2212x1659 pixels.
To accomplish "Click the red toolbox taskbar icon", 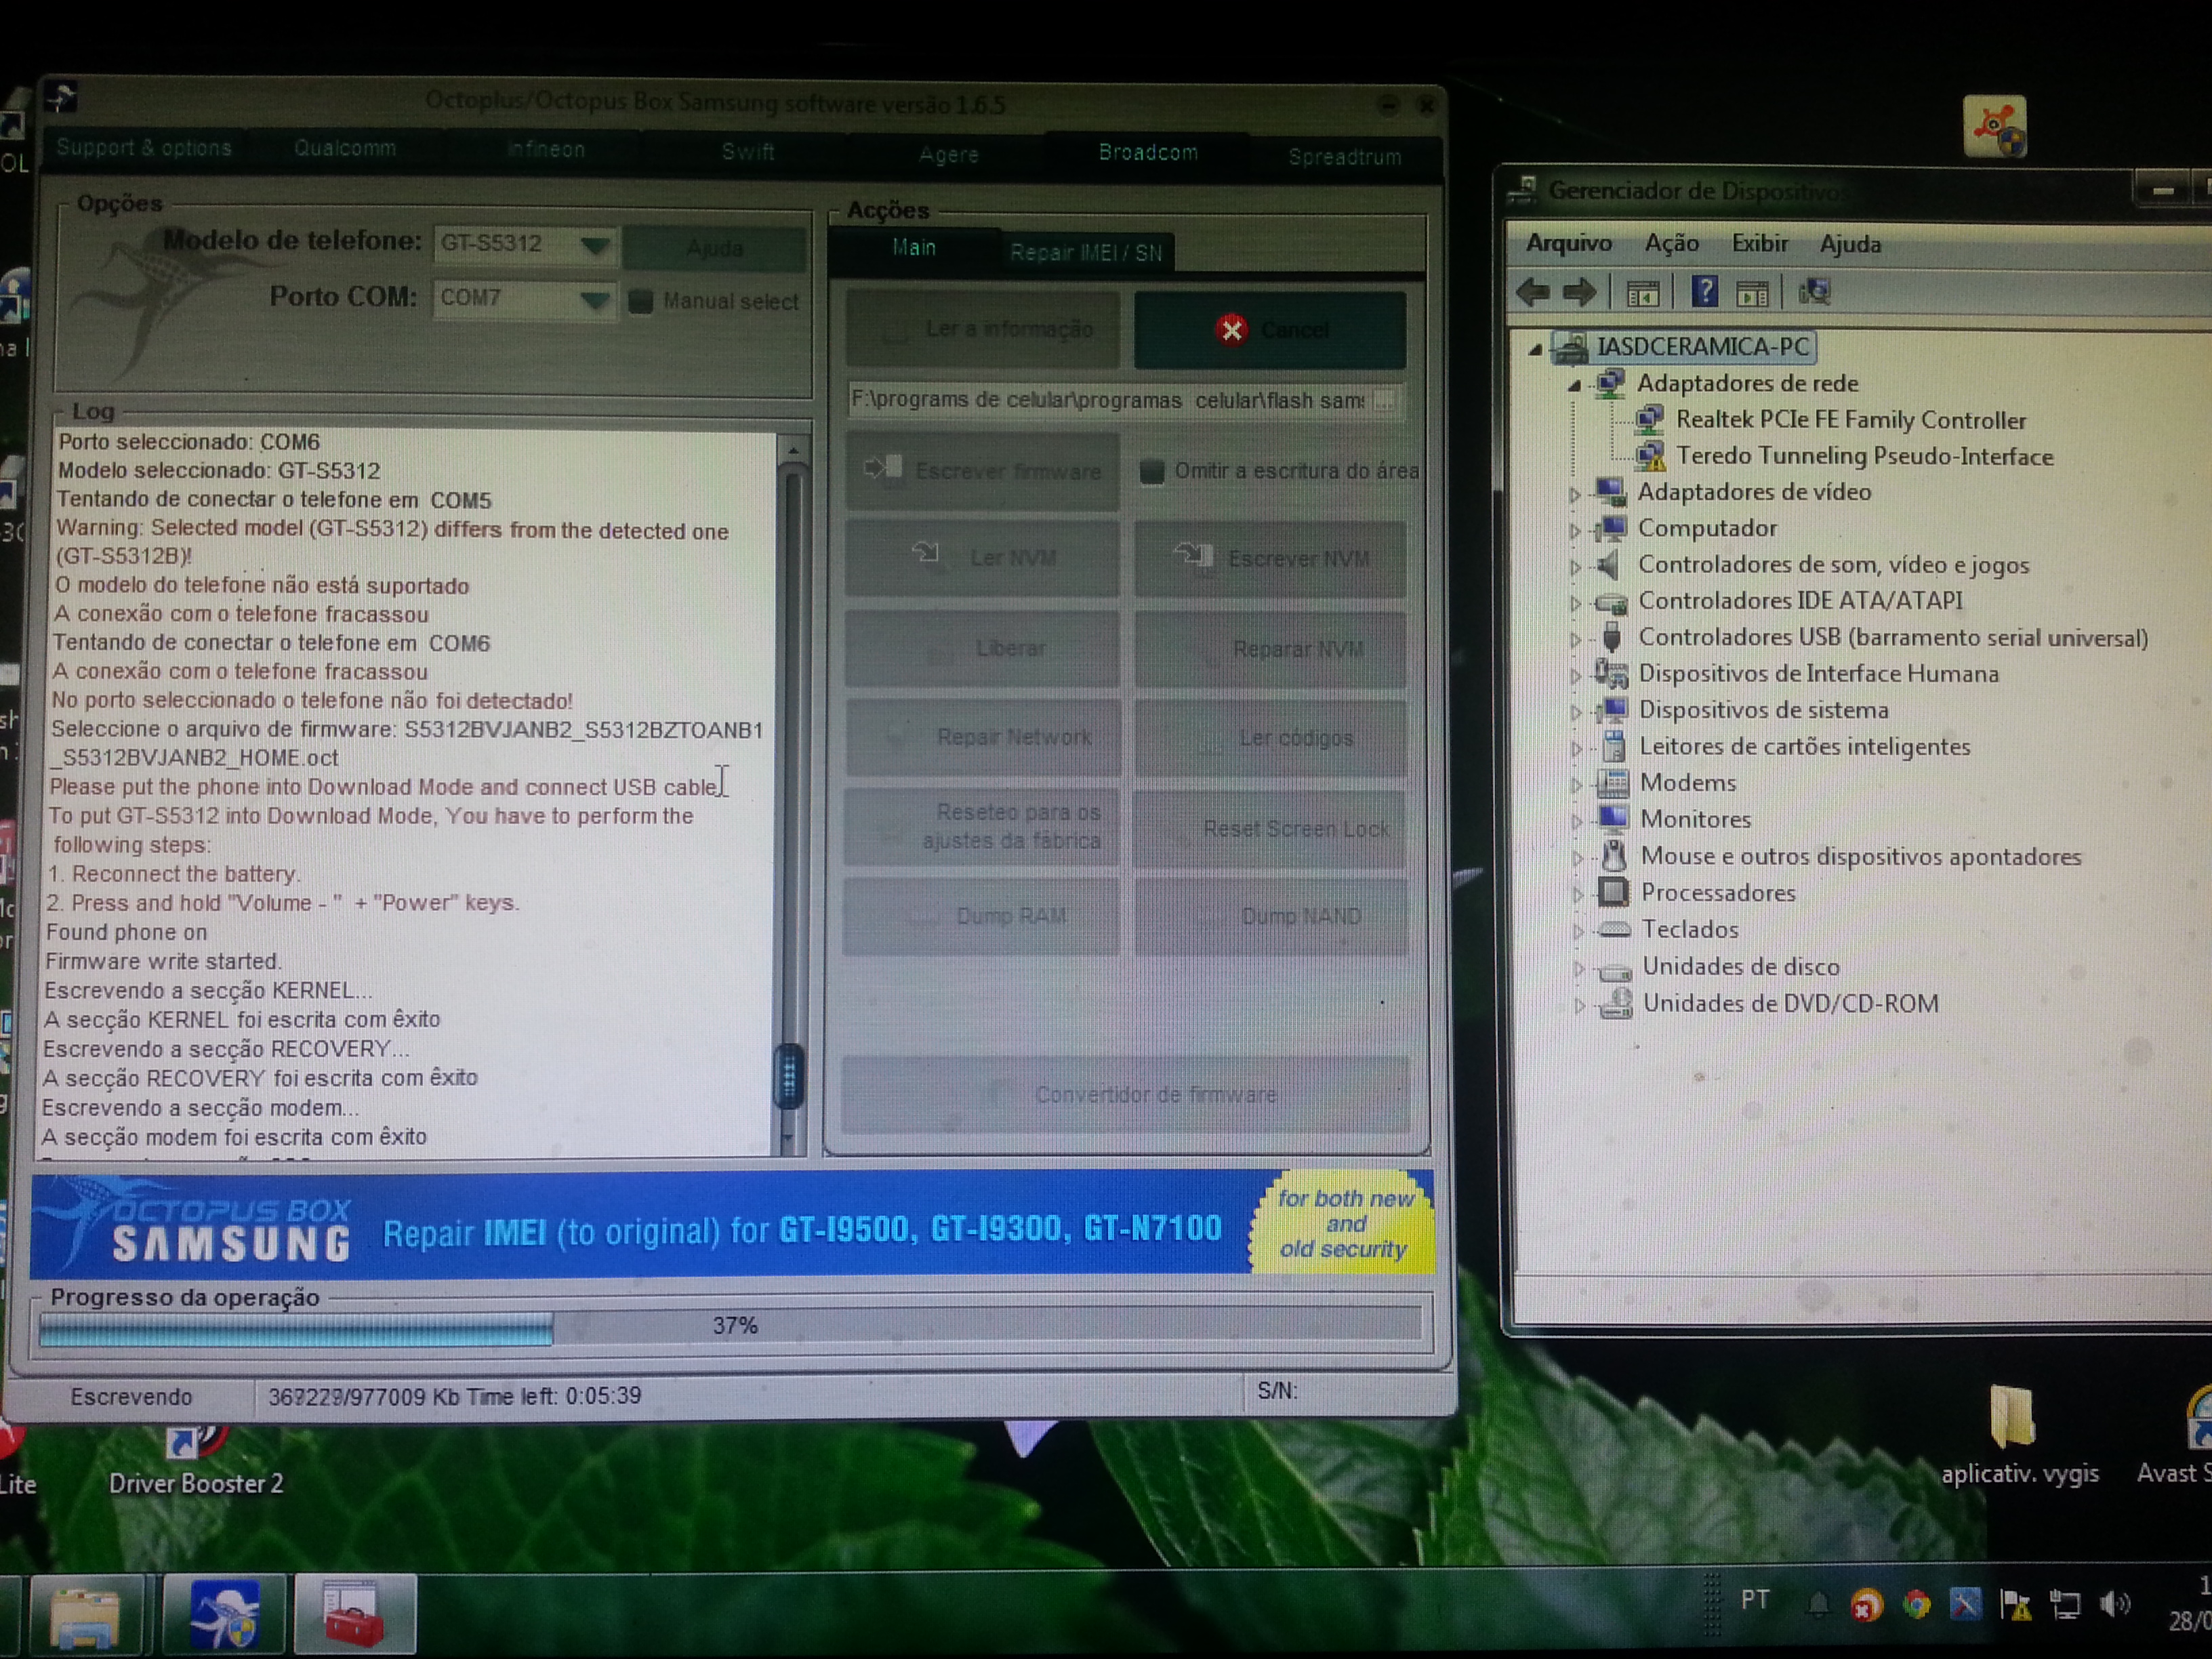I will pos(354,1614).
